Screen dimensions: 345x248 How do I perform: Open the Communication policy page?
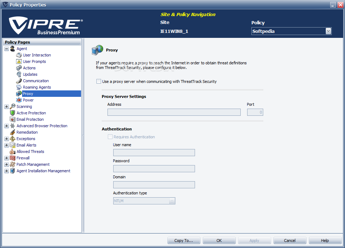click(36, 81)
